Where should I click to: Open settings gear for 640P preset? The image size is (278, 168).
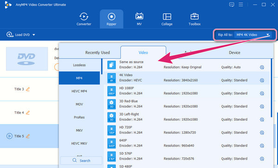coord(262,146)
